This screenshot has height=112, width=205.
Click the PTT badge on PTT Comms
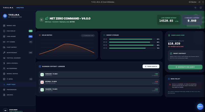pos(31,42)
